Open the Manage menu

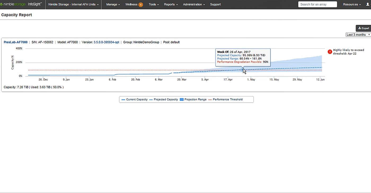point(113,5)
